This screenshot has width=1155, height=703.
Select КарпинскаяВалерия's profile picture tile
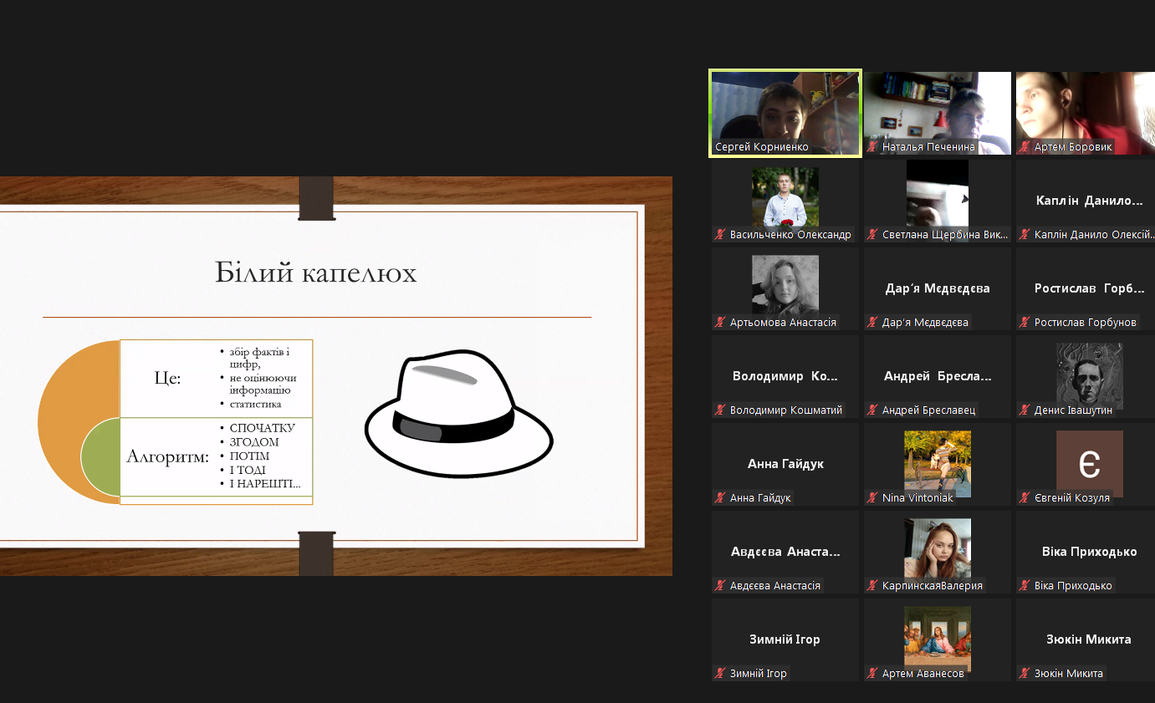point(937,548)
